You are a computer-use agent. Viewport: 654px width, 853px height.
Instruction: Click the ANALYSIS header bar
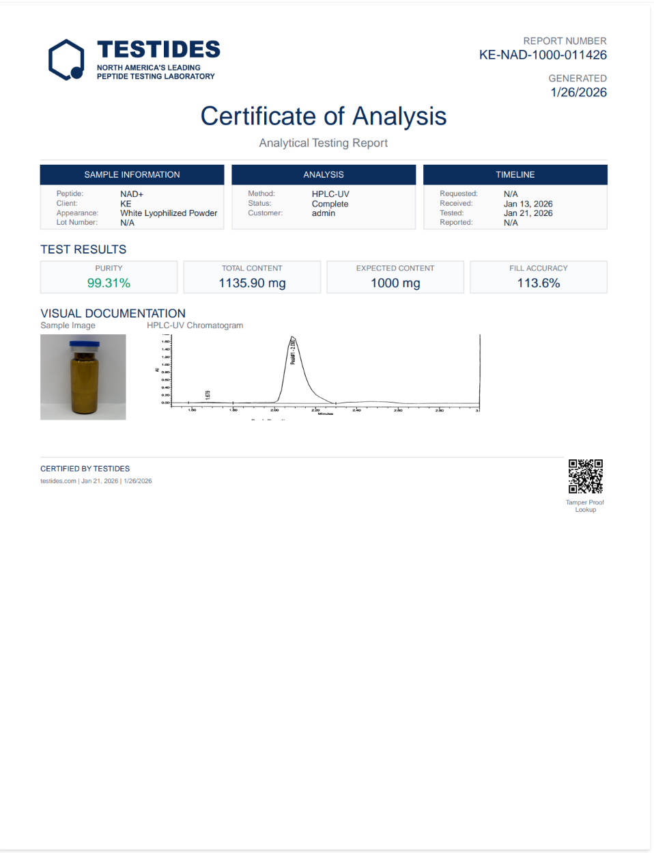(x=324, y=175)
